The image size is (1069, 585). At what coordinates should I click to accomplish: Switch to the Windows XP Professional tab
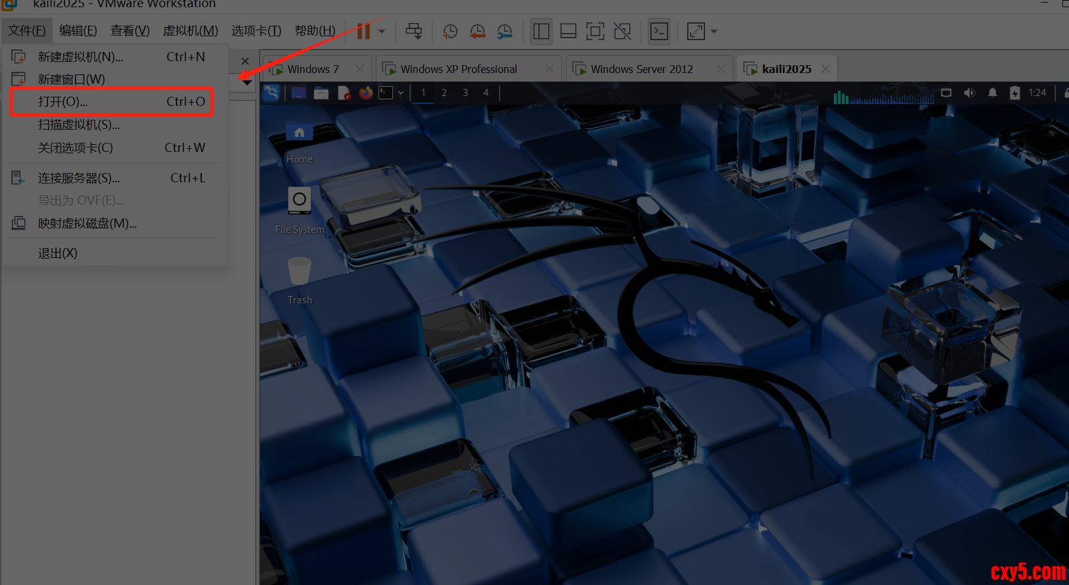(458, 69)
